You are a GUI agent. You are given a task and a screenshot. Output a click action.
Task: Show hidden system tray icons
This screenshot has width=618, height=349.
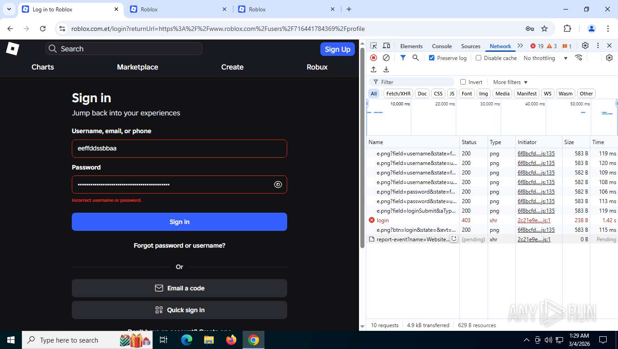[x=527, y=340]
